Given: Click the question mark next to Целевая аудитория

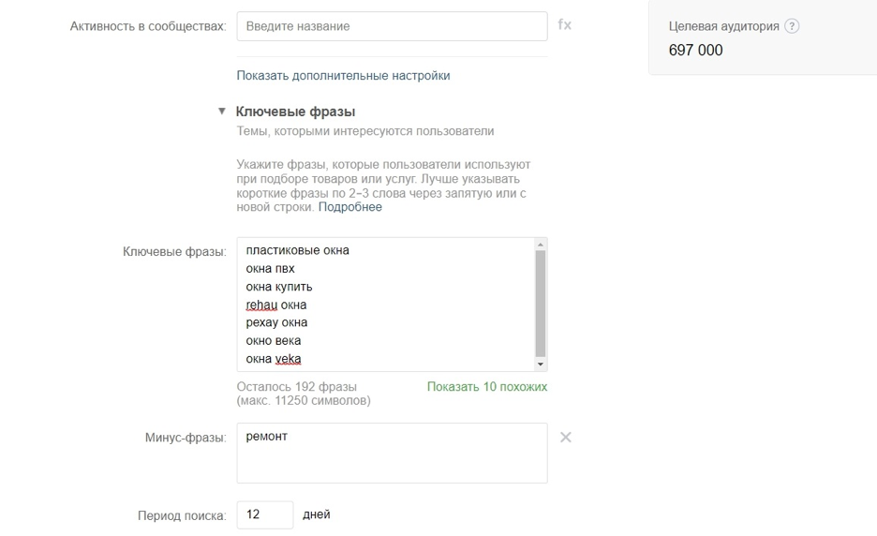Looking at the screenshot, I should tap(792, 26).
